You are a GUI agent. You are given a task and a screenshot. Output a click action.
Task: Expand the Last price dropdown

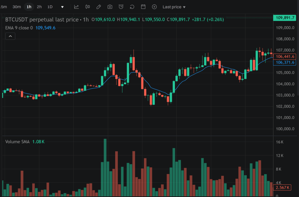pos(174,7)
